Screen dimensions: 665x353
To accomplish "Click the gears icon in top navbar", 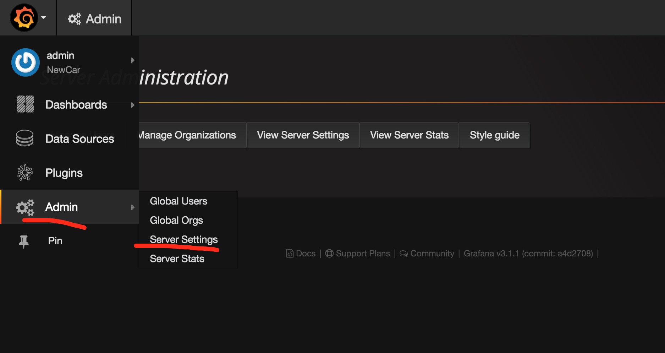I will (75, 19).
